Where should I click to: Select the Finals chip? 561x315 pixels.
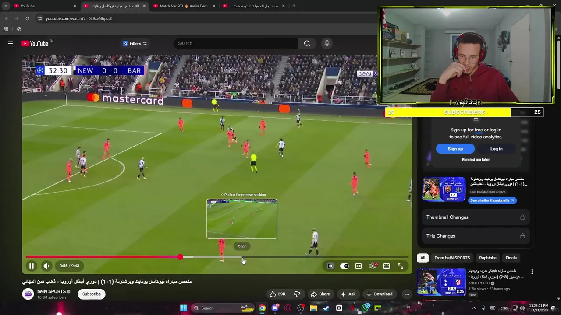pos(511,258)
